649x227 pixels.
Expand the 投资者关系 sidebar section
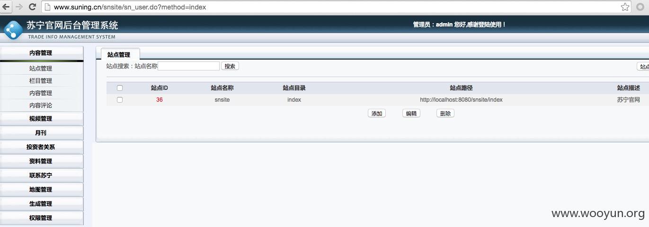(42, 147)
